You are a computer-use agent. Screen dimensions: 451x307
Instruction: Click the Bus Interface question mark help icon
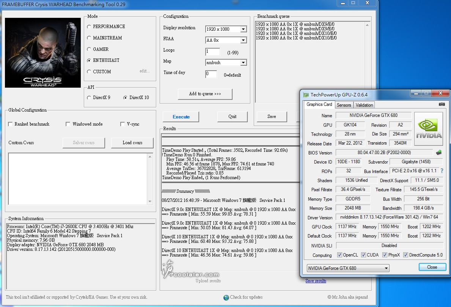pyautogui.click(x=442, y=171)
